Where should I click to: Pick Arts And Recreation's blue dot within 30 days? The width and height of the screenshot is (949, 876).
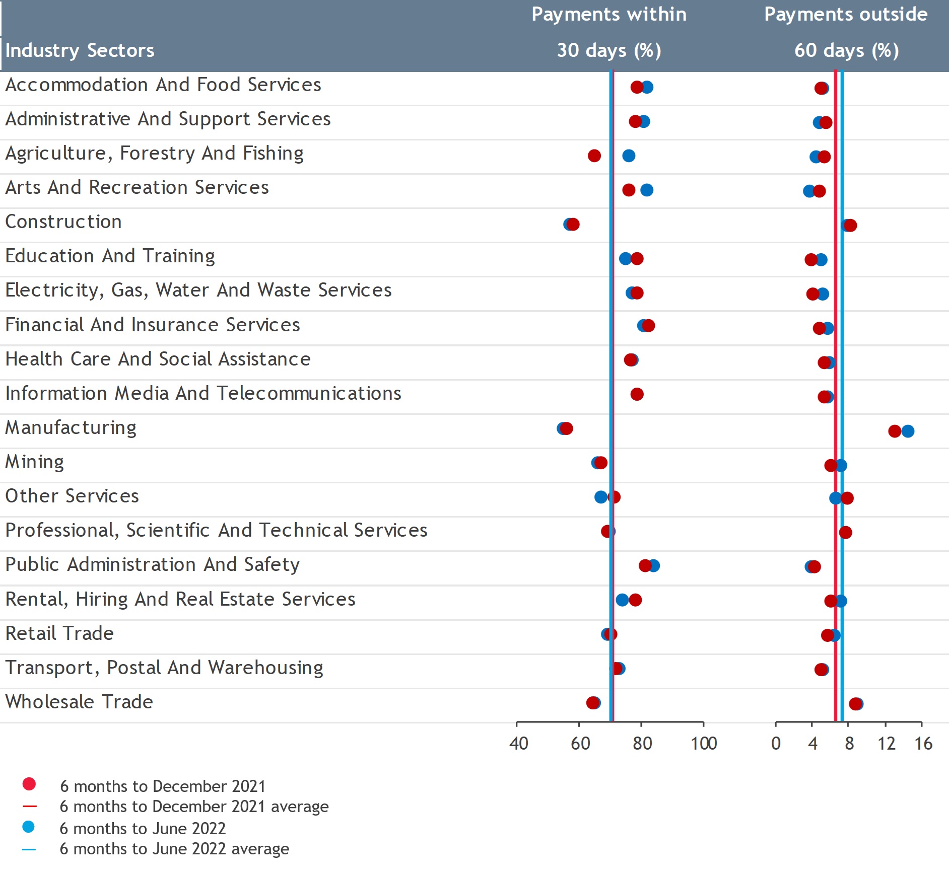pos(647,190)
